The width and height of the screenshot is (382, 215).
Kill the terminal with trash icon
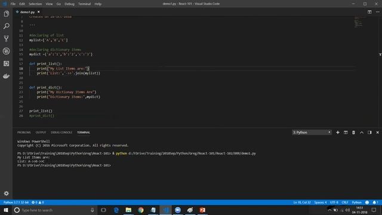pos(353,133)
